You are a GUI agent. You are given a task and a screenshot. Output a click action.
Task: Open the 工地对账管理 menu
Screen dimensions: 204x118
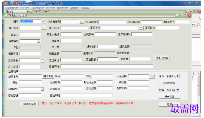point(38,8)
